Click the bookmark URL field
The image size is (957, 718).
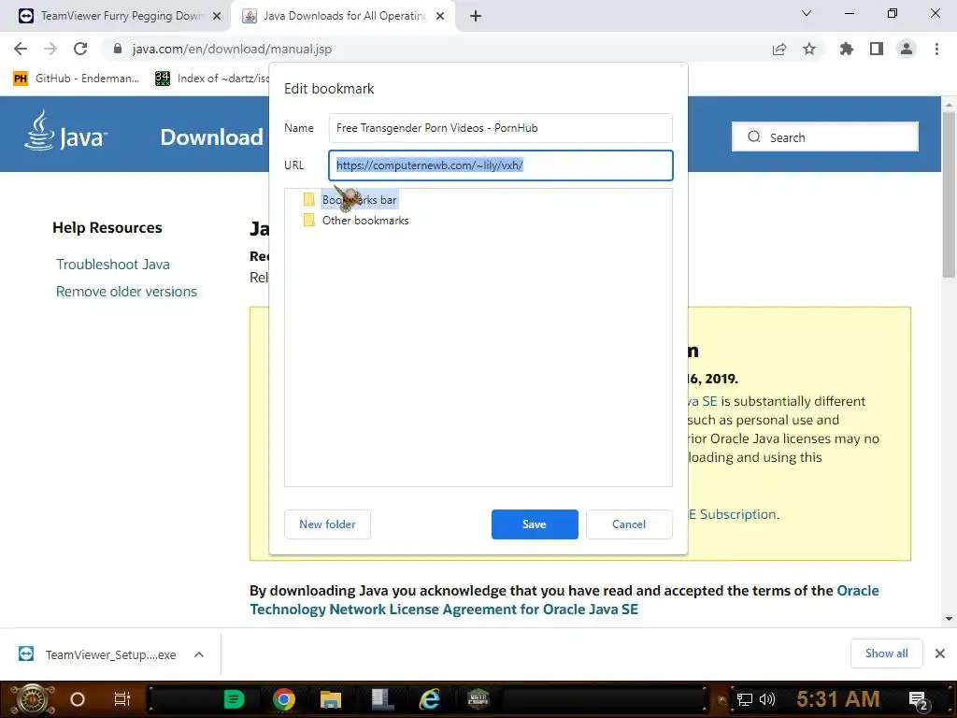point(501,165)
